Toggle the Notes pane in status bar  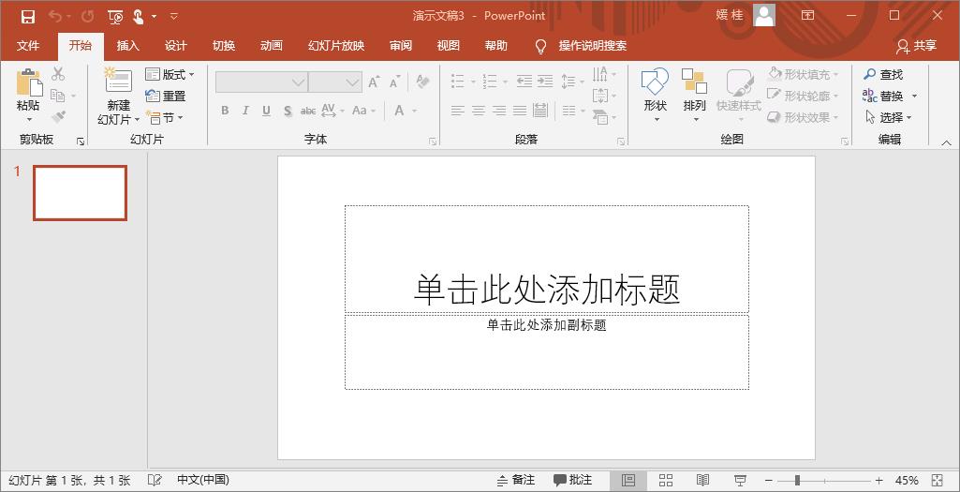(516, 480)
